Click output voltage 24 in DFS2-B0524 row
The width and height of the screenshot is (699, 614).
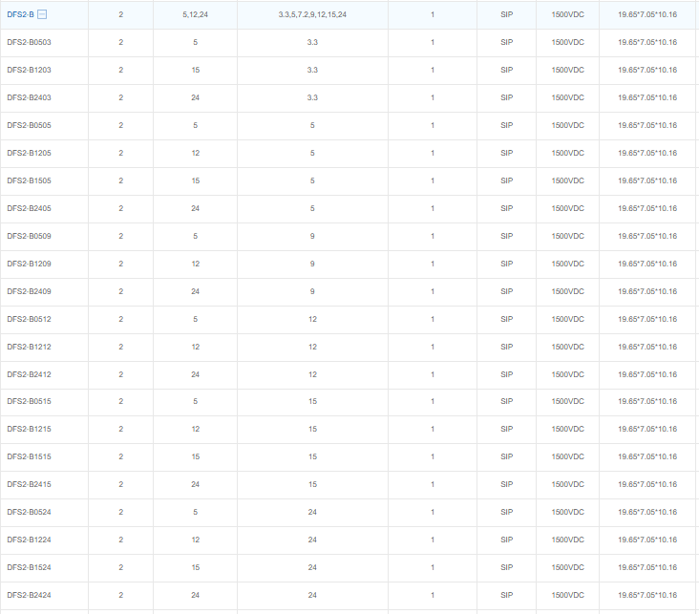coord(312,512)
